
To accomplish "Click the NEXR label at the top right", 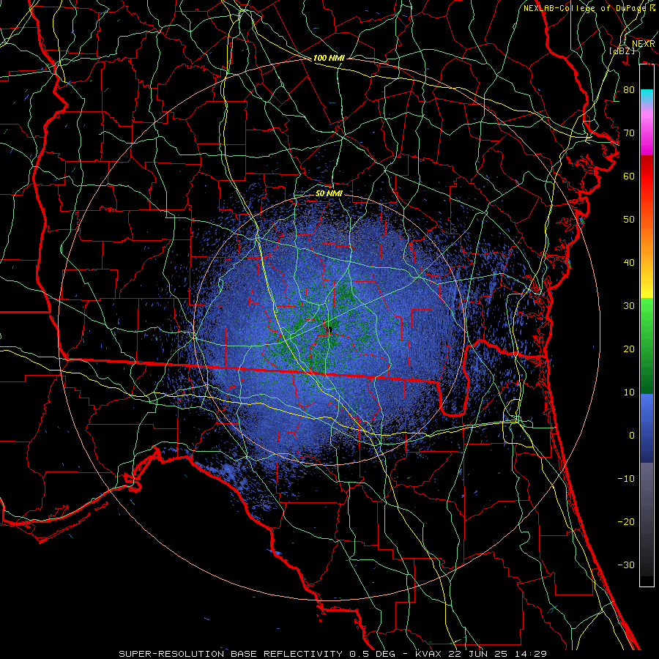I will pyautogui.click(x=643, y=44).
